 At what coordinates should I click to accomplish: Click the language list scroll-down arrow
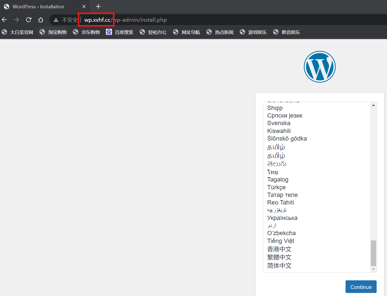point(373,269)
